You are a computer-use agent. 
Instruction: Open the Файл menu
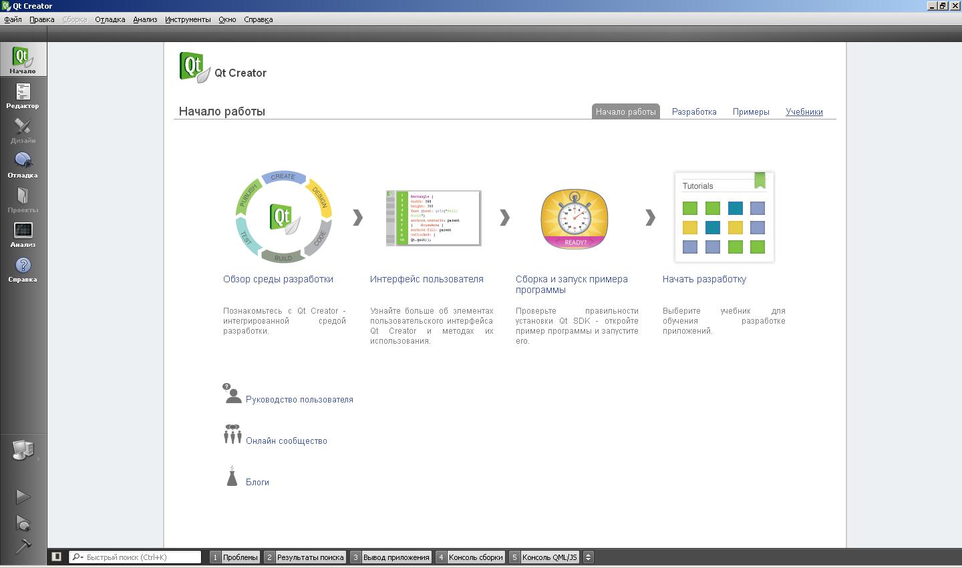coord(13,19)
